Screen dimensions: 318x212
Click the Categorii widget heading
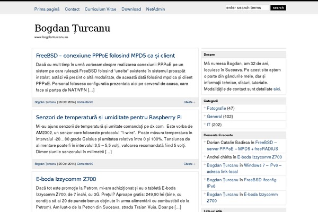click(x=210, y=101)
